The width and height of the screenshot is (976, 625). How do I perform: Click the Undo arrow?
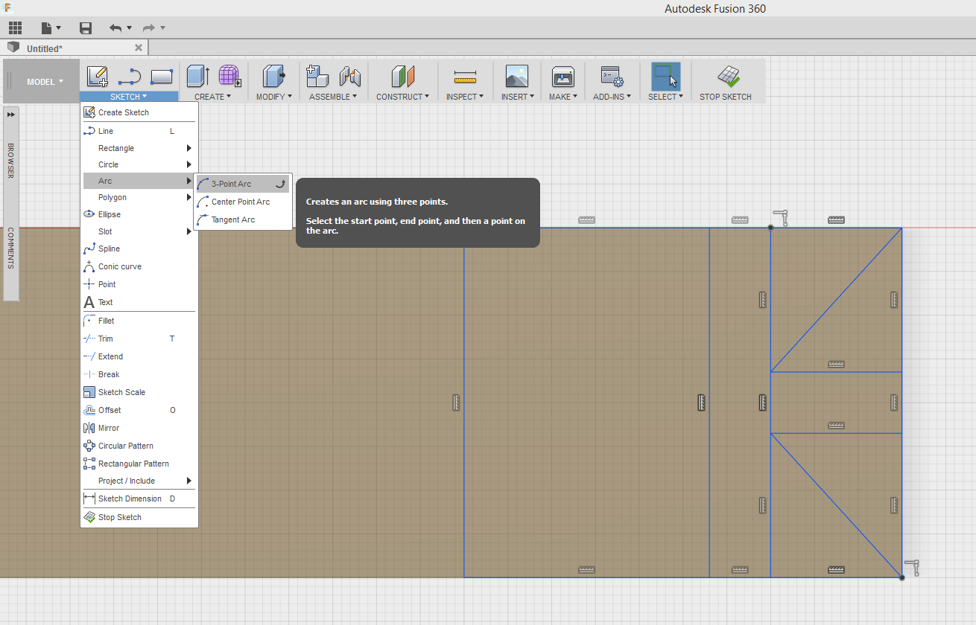click(115, 28)
